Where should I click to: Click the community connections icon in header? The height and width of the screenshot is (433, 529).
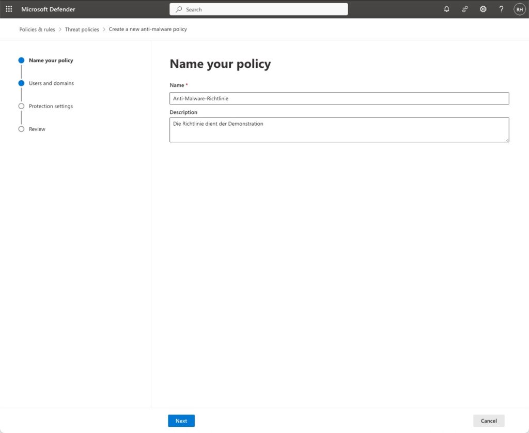pyautogui.click(x=465, y=9)
